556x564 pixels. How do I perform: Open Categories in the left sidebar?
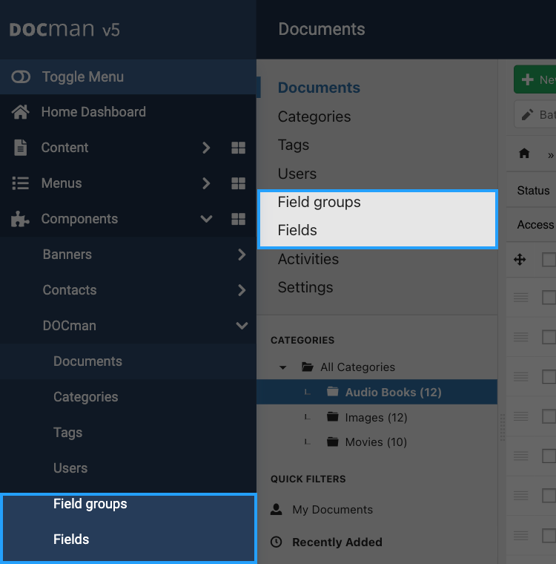click(86, 397)
